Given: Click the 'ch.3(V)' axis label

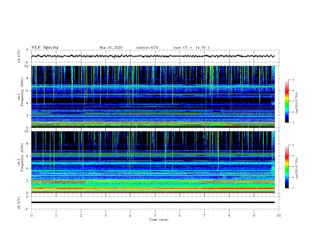Looking at the screenshot, I should (x=19, y=203).
